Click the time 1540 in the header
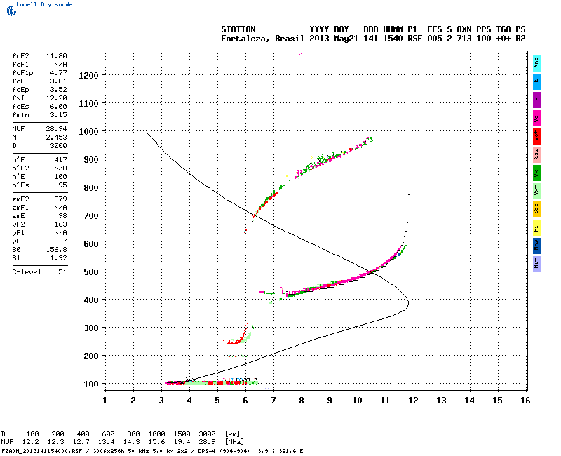 pyautogui.click(x=393, y=39)
